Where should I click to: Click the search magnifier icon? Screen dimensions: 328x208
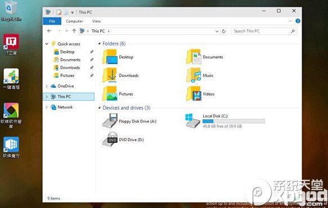click(293, 31)
